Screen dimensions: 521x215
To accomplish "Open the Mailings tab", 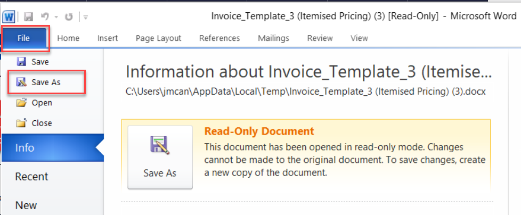I will tap(273, 38).
